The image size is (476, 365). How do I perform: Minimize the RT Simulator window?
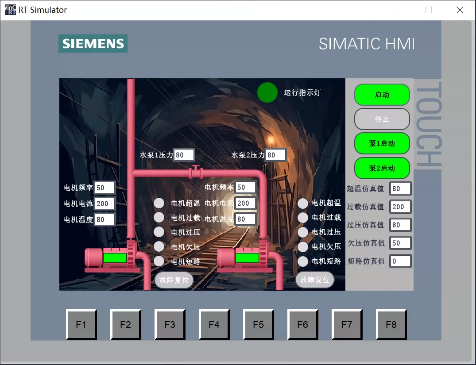[398, 10]
